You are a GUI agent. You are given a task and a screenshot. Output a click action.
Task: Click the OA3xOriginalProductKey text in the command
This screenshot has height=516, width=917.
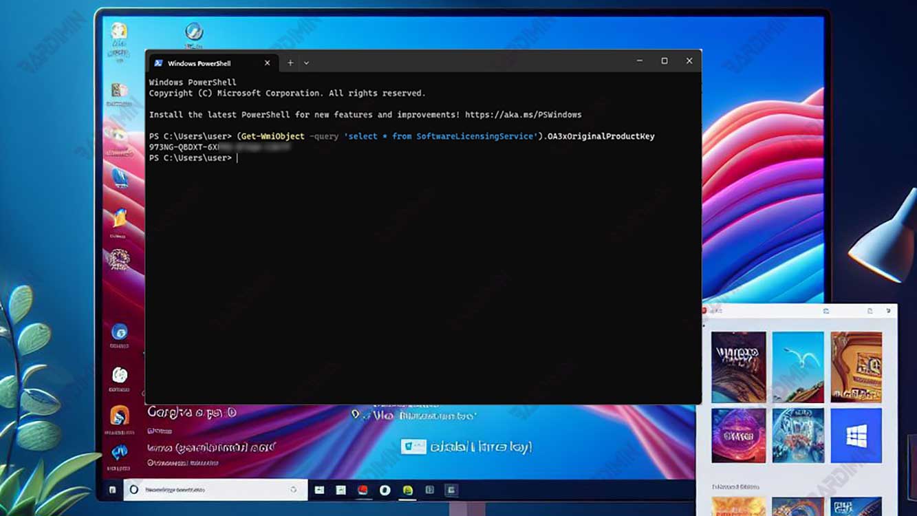(601, 136)
